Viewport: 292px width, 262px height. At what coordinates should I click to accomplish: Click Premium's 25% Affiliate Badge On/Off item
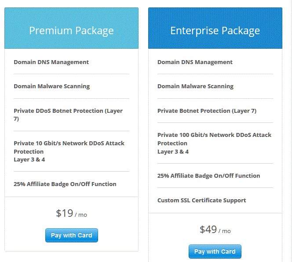point(65,184)
